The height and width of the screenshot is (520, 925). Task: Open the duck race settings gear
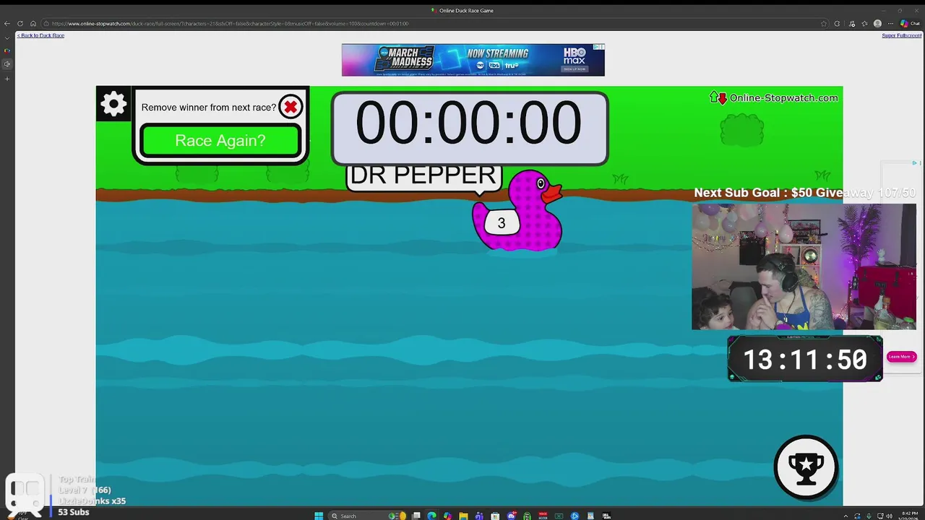113,104
